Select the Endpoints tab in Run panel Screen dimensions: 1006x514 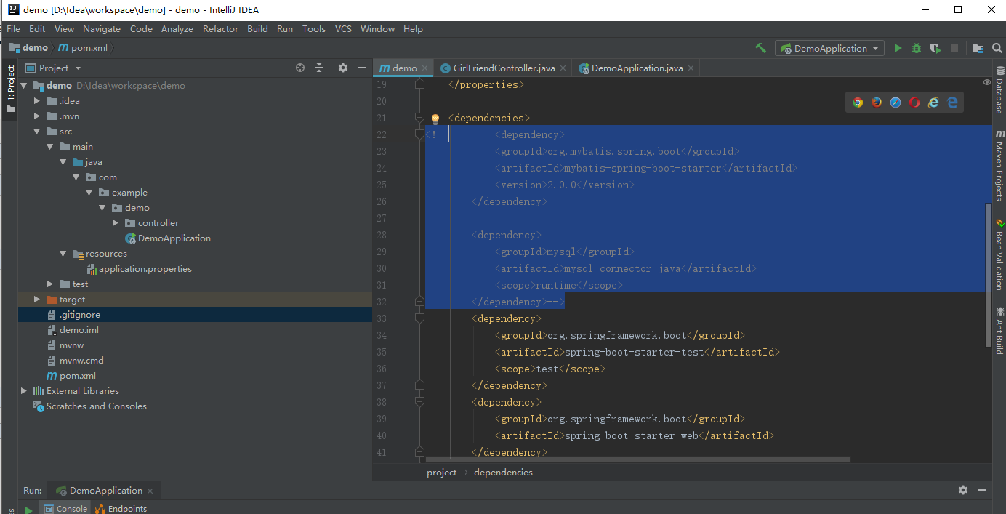pyautogui.click(x=121, y=508)
